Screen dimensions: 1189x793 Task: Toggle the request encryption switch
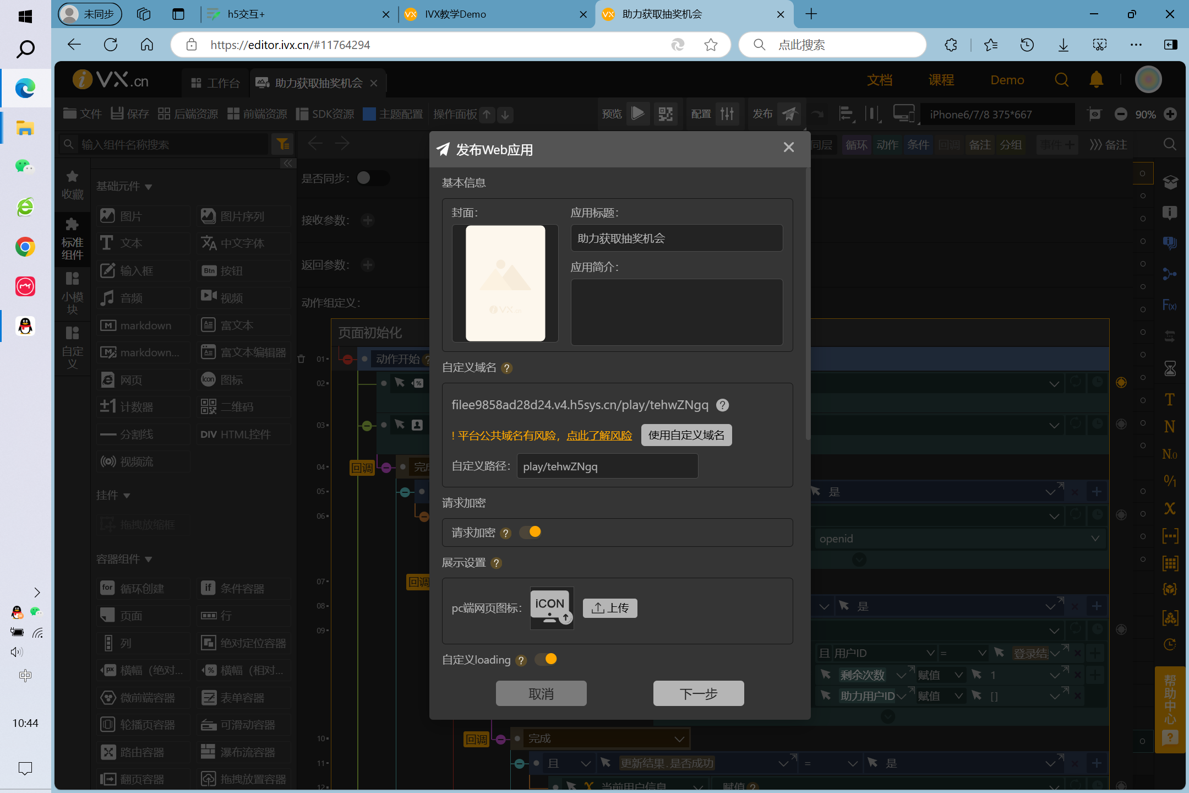[531, 532]
